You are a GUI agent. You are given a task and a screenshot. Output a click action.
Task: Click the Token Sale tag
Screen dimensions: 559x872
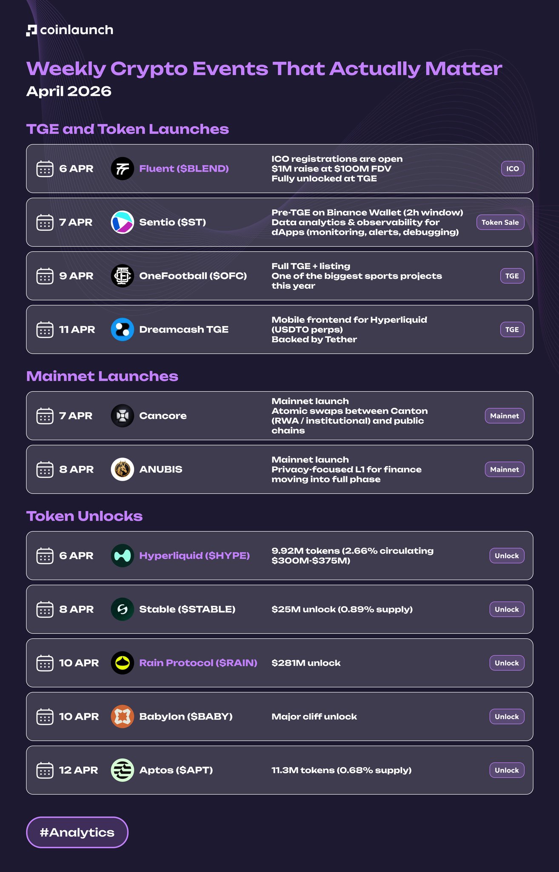pos(500,222)
